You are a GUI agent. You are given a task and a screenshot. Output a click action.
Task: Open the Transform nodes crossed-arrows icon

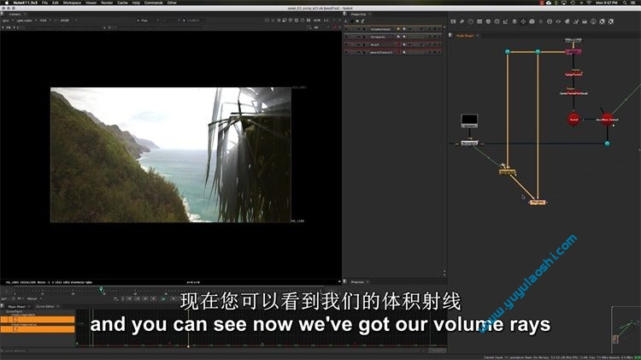[x=523, y=21]
